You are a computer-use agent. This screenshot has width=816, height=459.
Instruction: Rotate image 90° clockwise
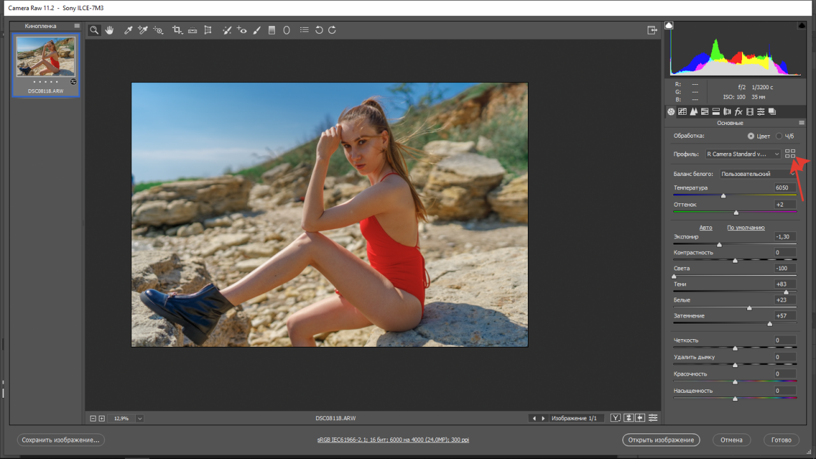point(332,30)
